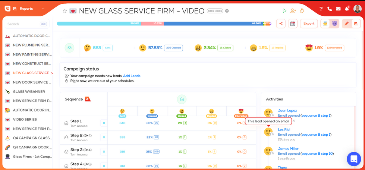Click the Add Leads link
Viewport: 365px width, 170px height.
pos(132,76)
